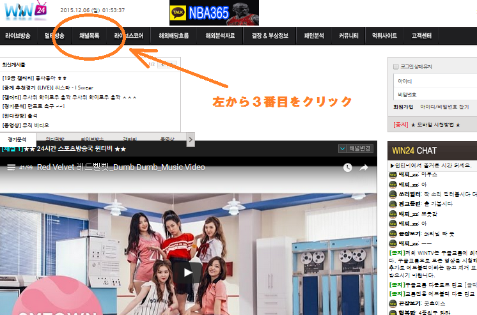
Task: Click the 회원가입 link
Action: pyautogui.click(x=403, y=107)
